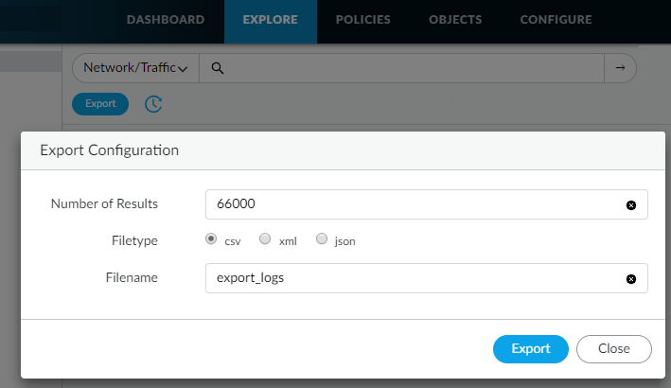Switch to the Explore tab
The height and width of the screenshot is (388, 671).
(270, 20)
